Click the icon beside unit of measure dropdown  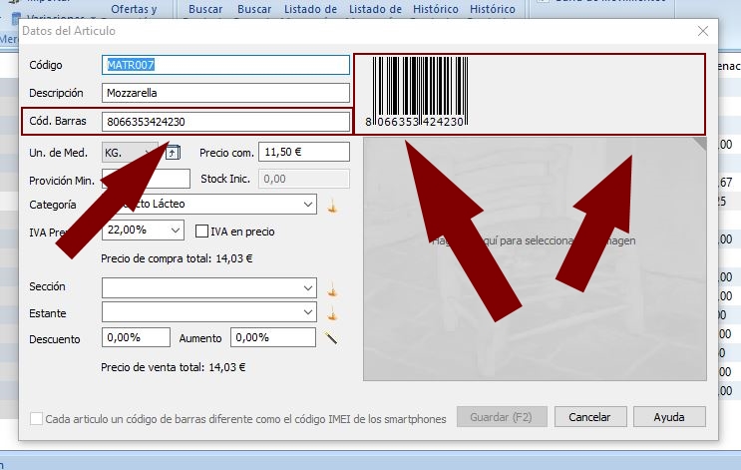tap(173, 153)
